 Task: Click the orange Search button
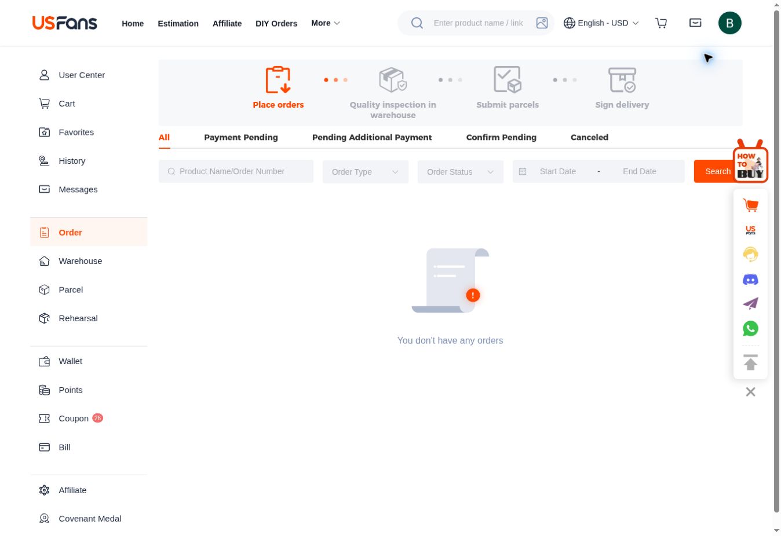point(717,171)
